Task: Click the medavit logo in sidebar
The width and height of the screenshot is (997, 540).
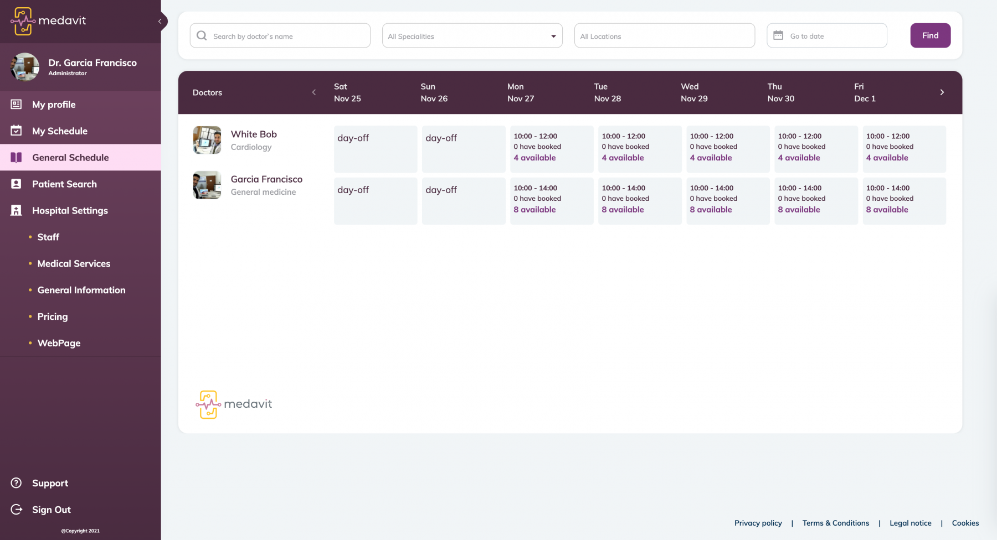Action: (x=48, y=21)
